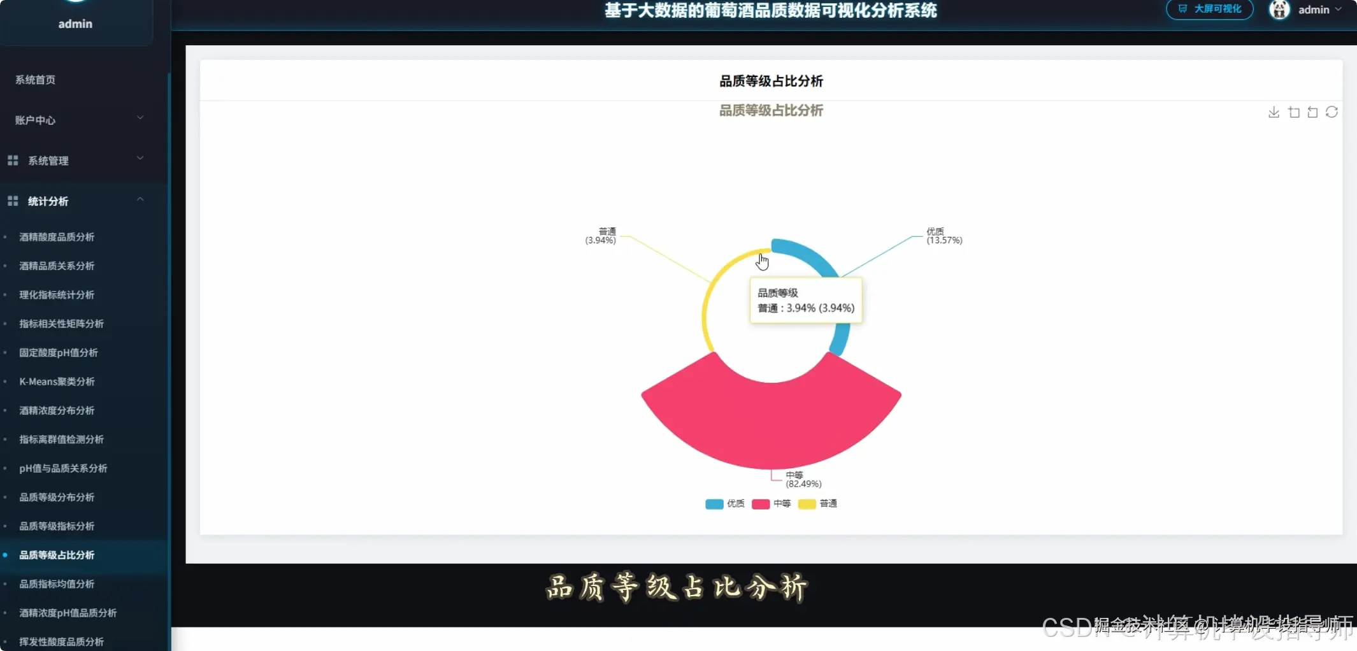This screenshot has width=1357, height=651.
Task: Toggle 普通 legend yellow swatch
Action: tap(807, 504)
